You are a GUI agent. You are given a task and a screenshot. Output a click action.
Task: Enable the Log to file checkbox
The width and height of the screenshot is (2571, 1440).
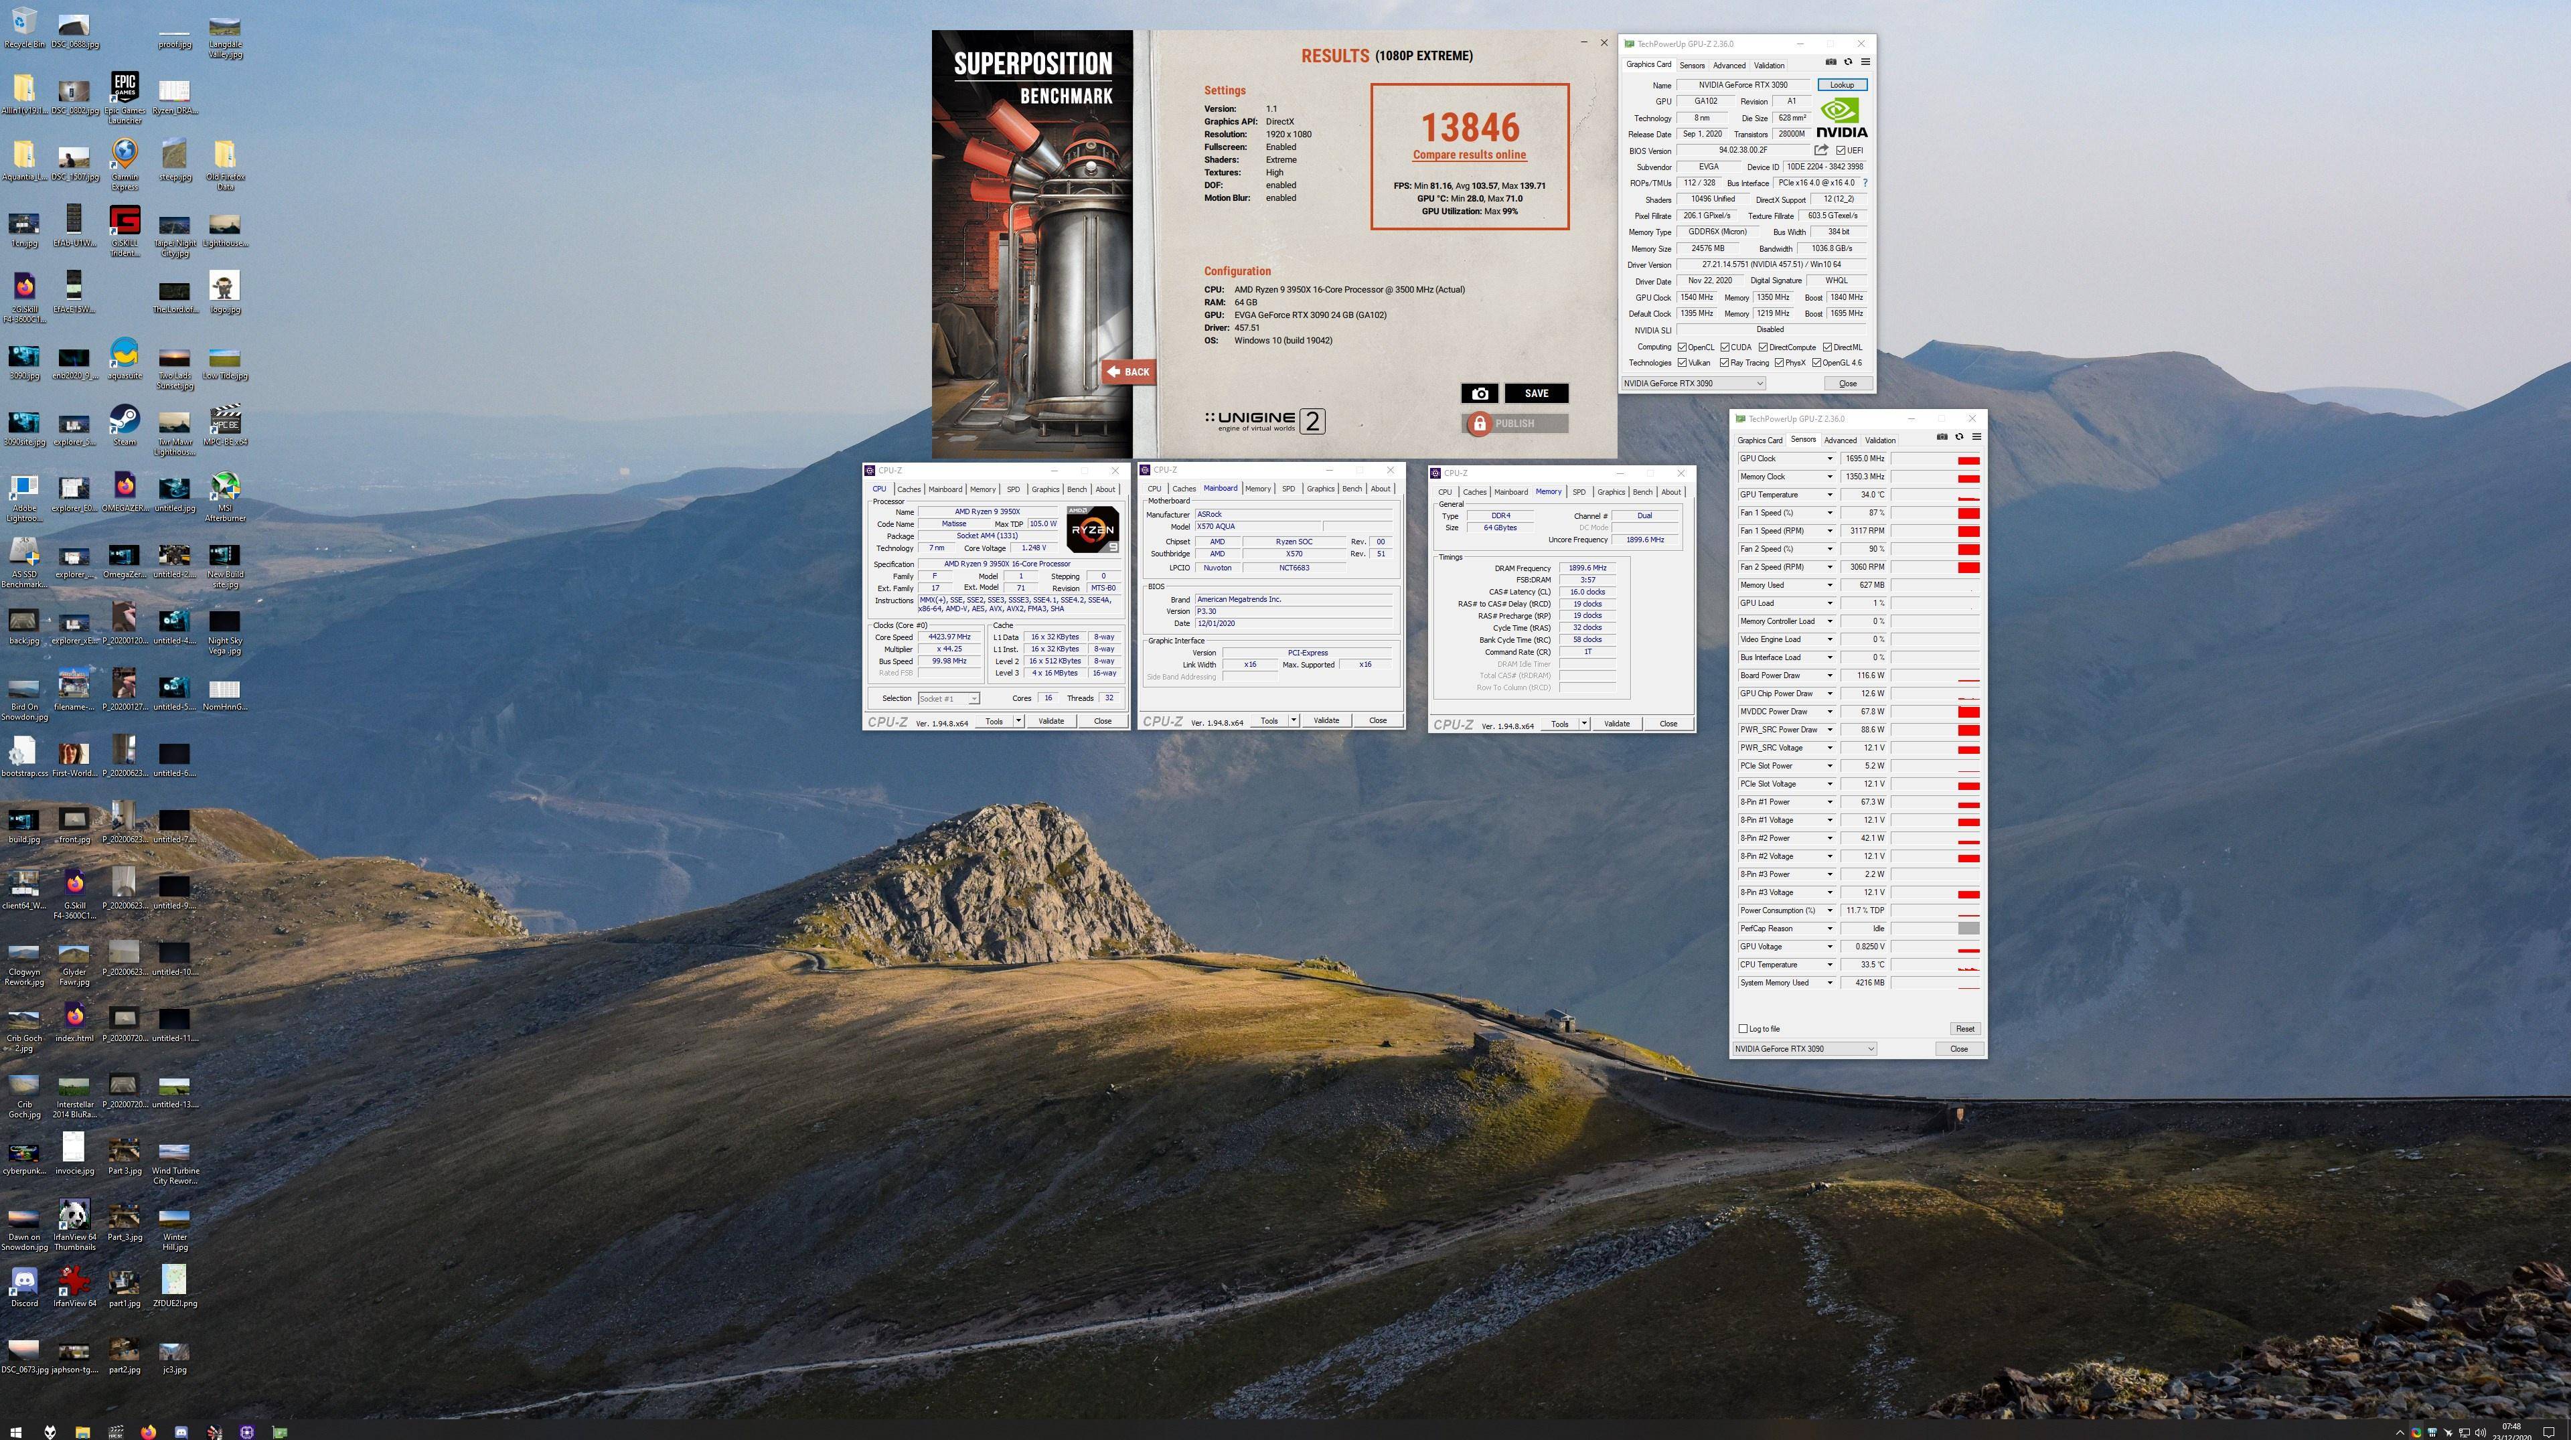pos(1743,1028)
